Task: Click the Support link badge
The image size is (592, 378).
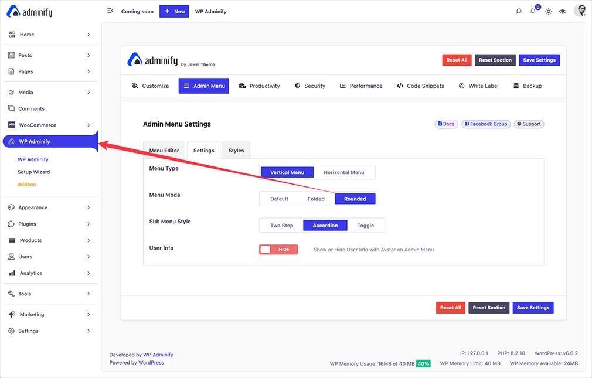Action: [x=529, y=124]
